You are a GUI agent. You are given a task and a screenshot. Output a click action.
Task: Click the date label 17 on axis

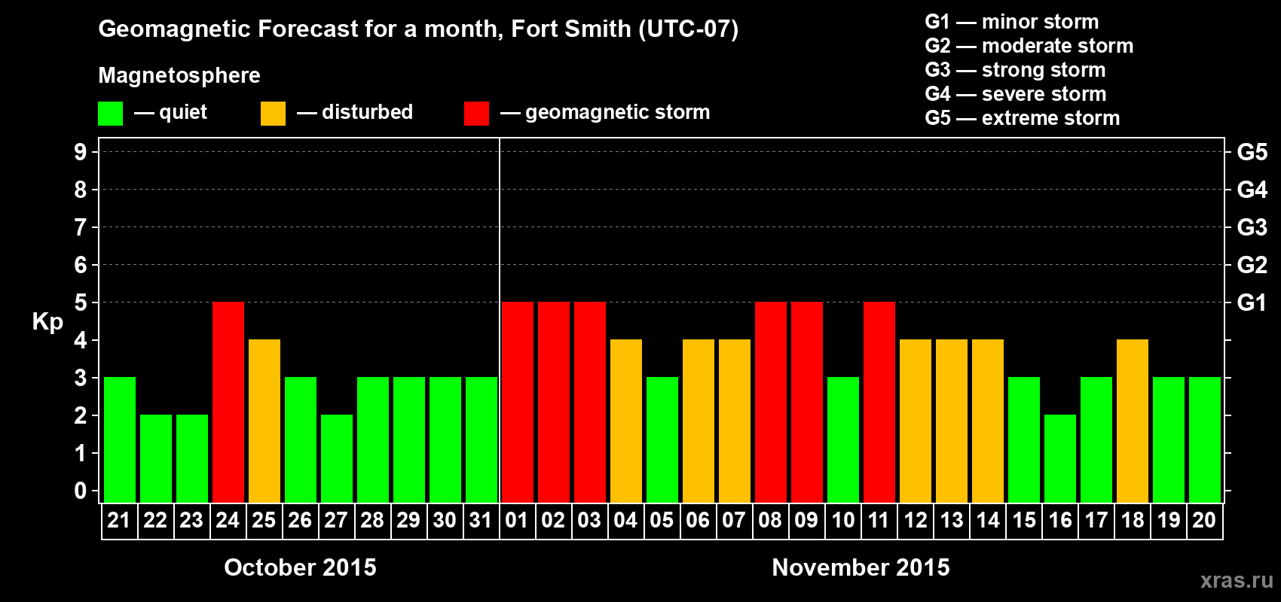pyautogui.click(x=1096, y=520)
